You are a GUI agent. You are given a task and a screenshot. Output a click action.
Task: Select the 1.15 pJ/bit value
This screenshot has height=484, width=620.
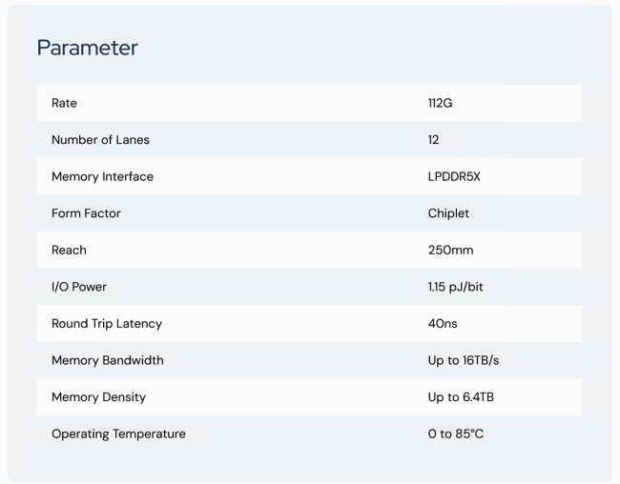455,287
